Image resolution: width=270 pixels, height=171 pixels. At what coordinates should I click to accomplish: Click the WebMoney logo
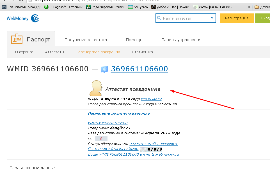(x=23, y=18)
